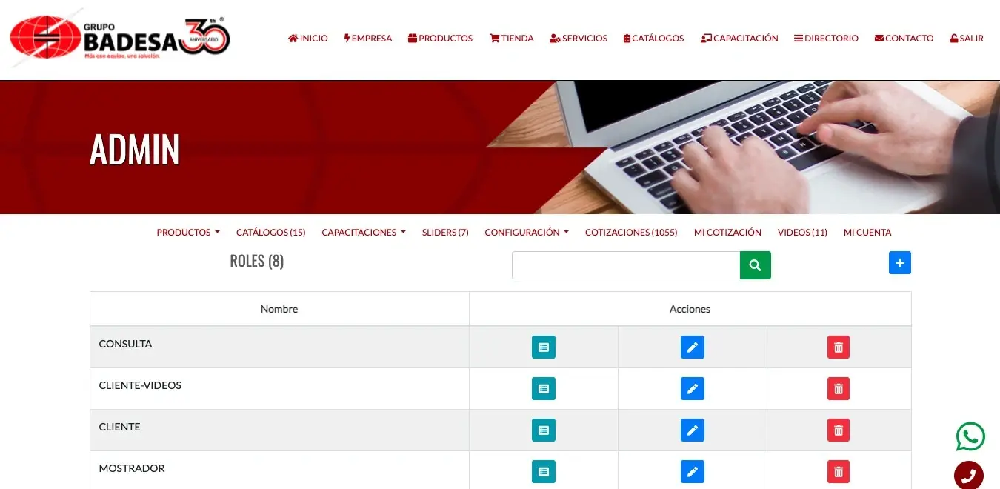Delete the CLIENTE role
The image size is (1000, 489).
838,430
